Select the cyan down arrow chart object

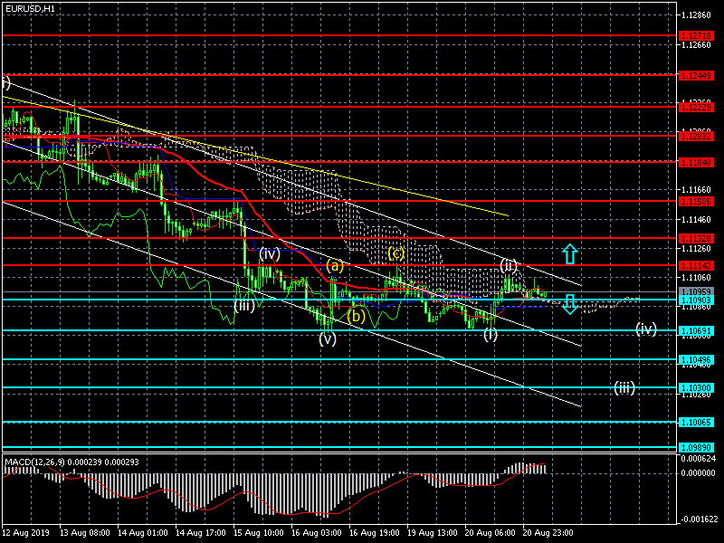(570, 304)
